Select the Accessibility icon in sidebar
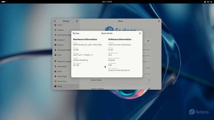 [55, 66]
